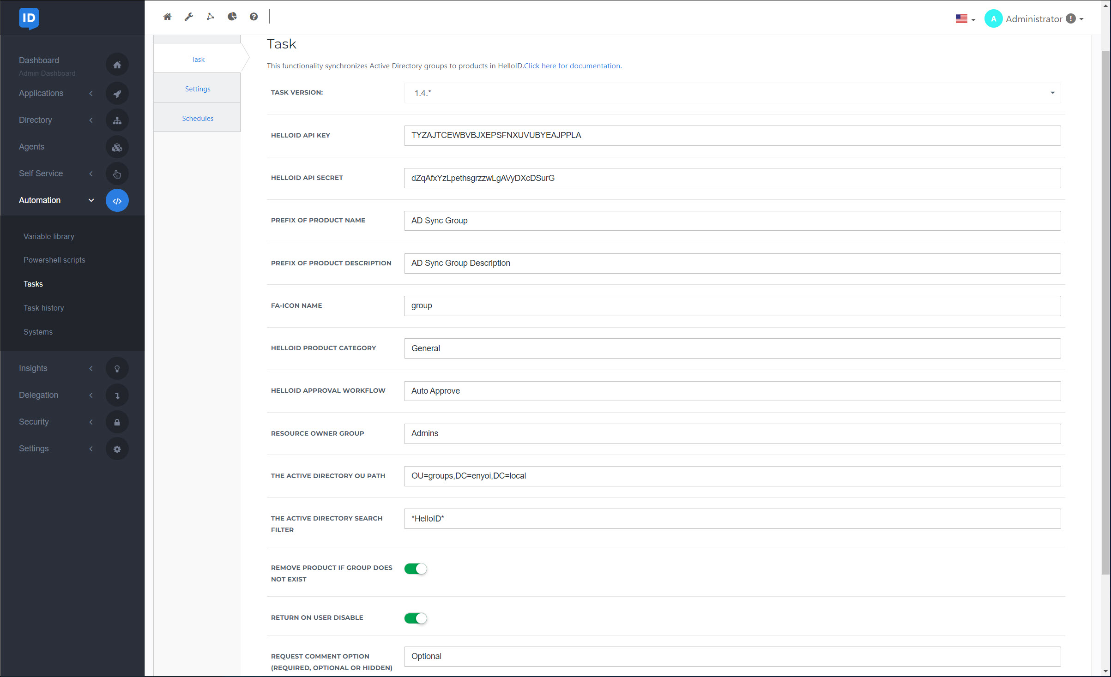Click the Automation code icon
Image resolution: width=1111 pixels, height=677 pixels.
pos(117,201)
